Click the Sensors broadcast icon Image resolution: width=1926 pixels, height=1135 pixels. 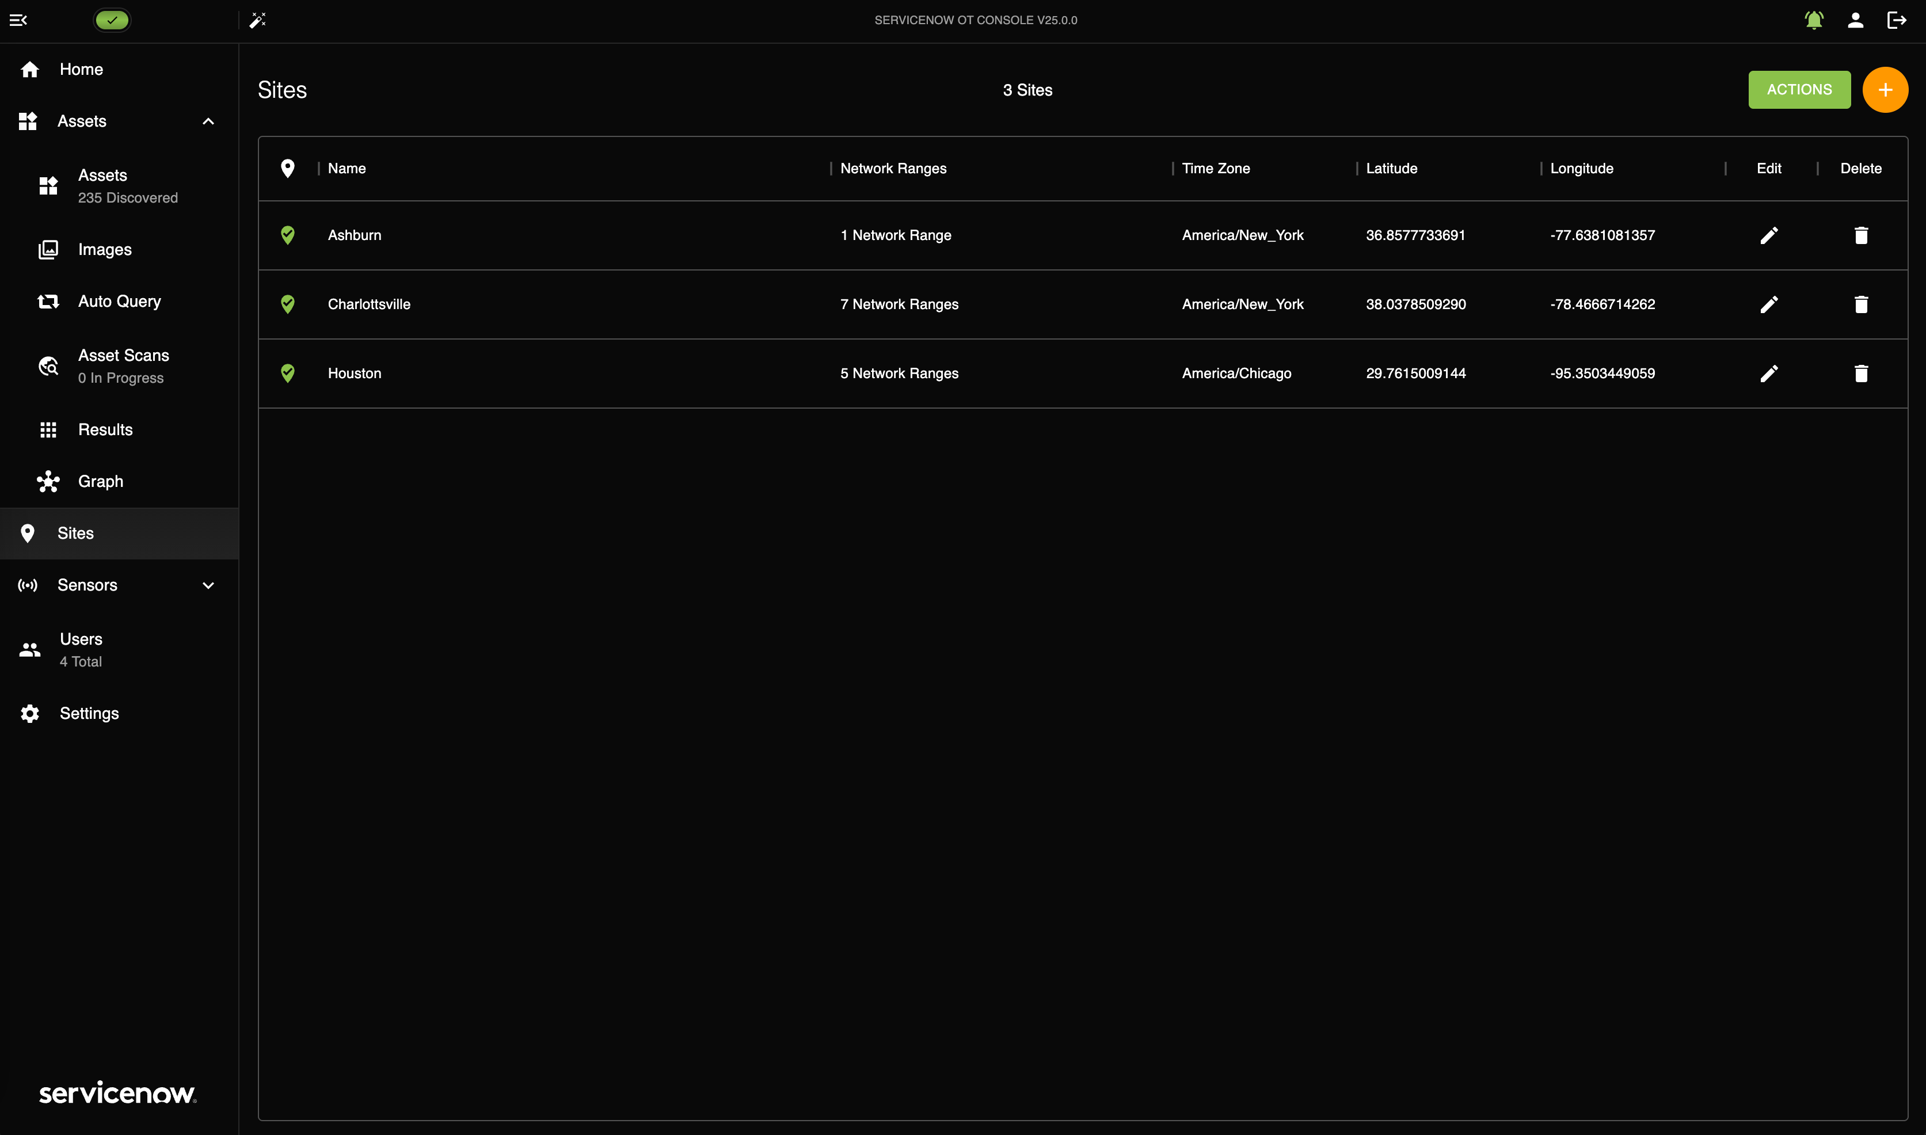coord(28,585)
